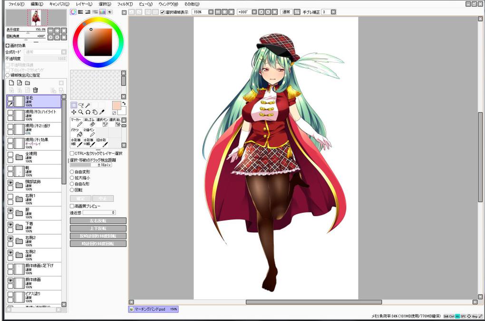The width and height of the screenshot is (485, 321).
Task: Open the ウィンドウ(W) menu
Action: 168,4
